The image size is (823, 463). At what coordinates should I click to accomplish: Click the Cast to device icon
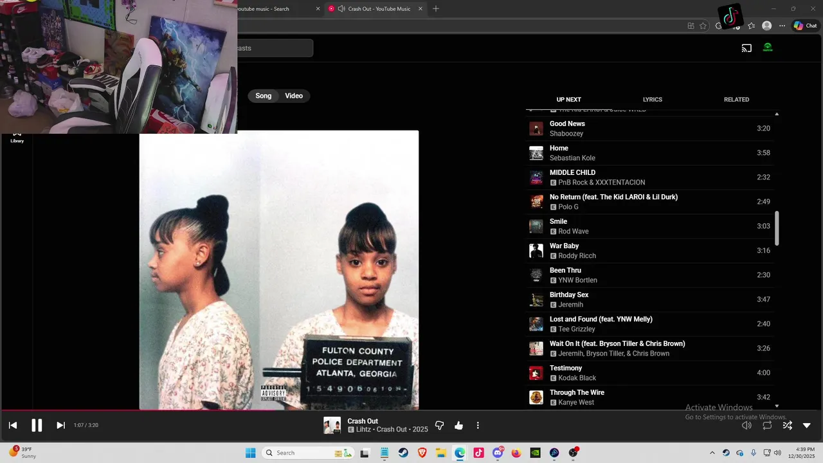[x=746, y=48]
